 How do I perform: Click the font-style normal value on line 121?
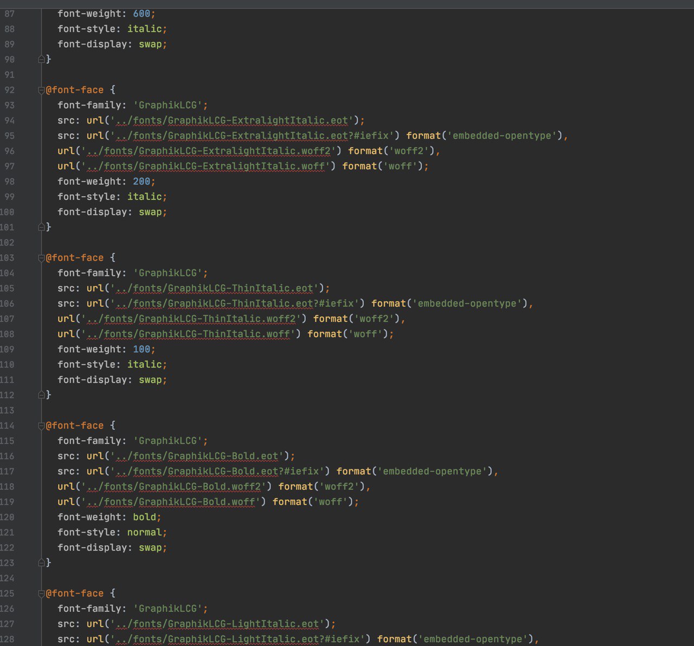tap(144, 533)
